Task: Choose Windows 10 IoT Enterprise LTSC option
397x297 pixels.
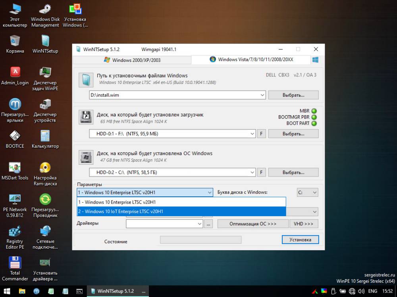Action: tap(181, 211)
